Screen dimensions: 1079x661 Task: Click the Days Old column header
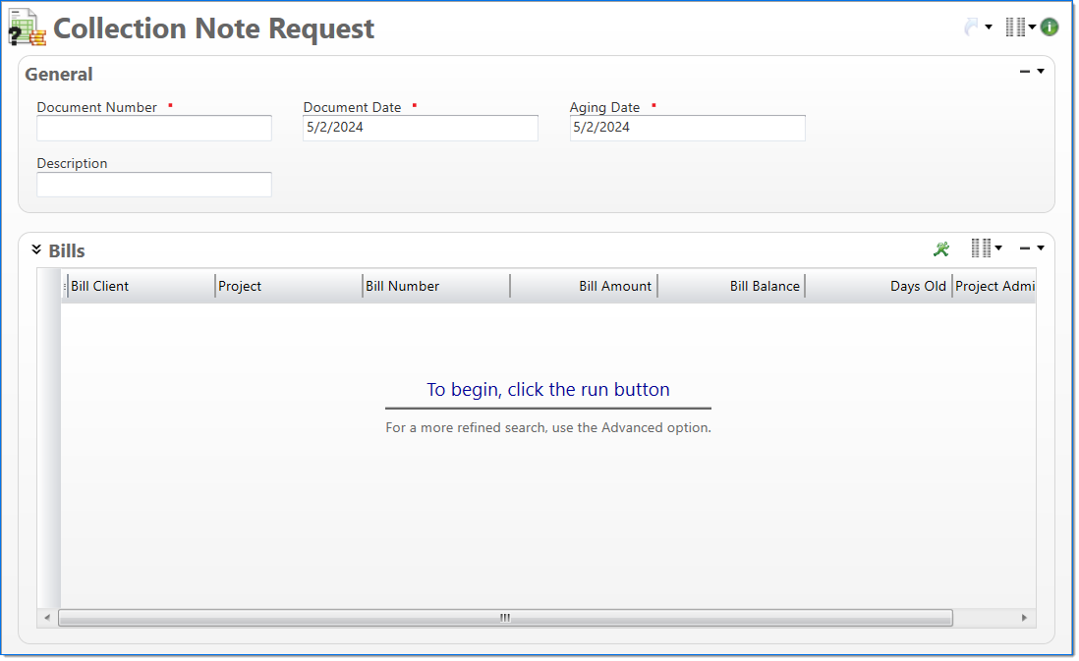coord(880,286)
